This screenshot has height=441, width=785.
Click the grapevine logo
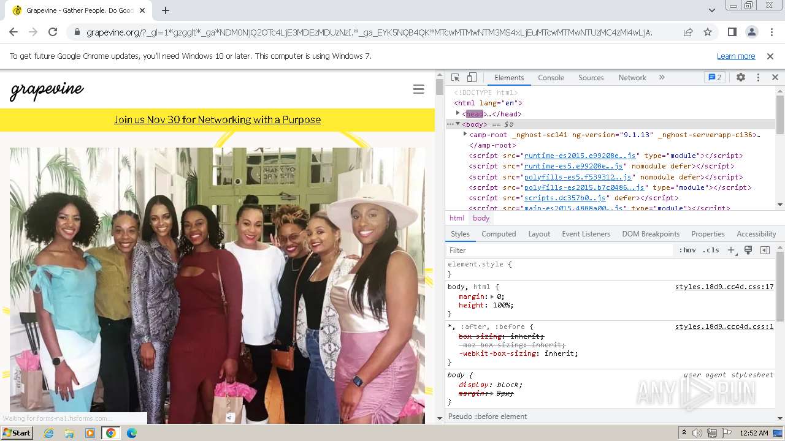pos(47,91)
